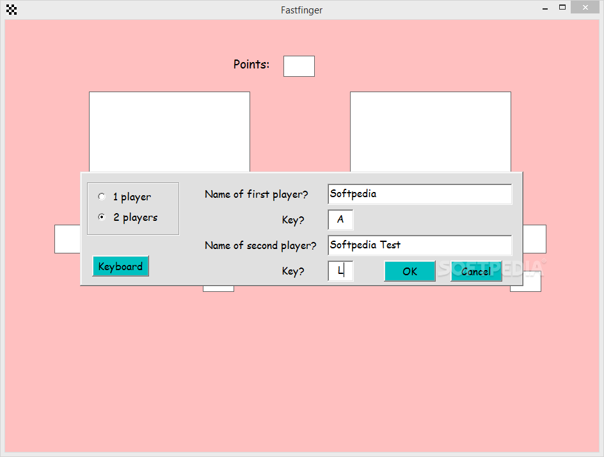Click the Fastfinger title bar text
This screenshot has width=604, height=457.
pos(301,10)
